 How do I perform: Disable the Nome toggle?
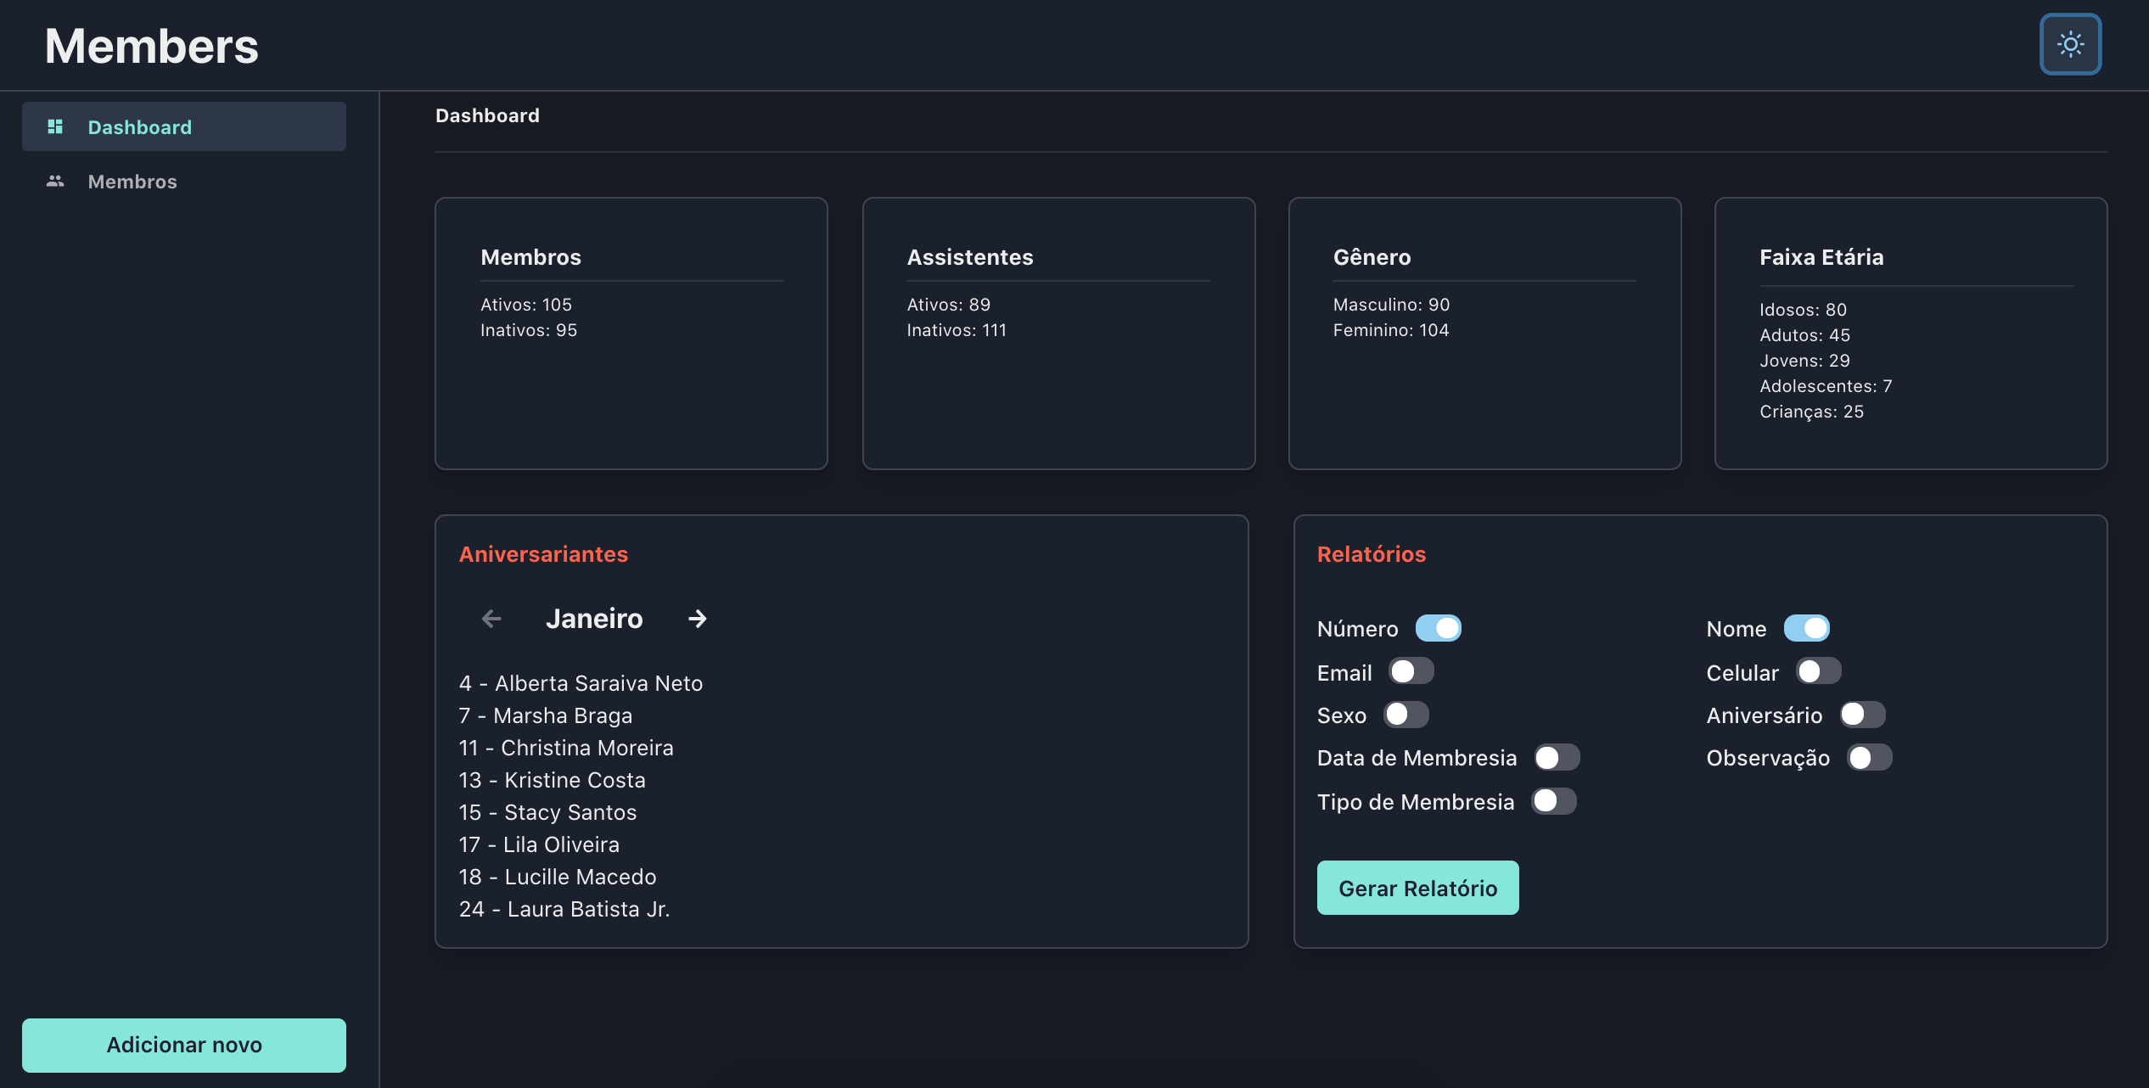point(1806,628)
